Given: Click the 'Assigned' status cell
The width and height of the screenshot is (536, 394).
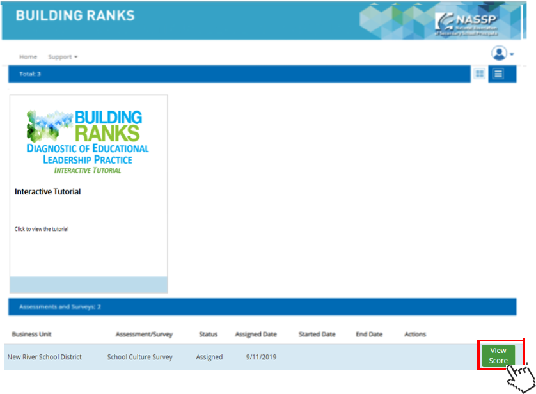Looking at the screenshot, I should (209, 357).
